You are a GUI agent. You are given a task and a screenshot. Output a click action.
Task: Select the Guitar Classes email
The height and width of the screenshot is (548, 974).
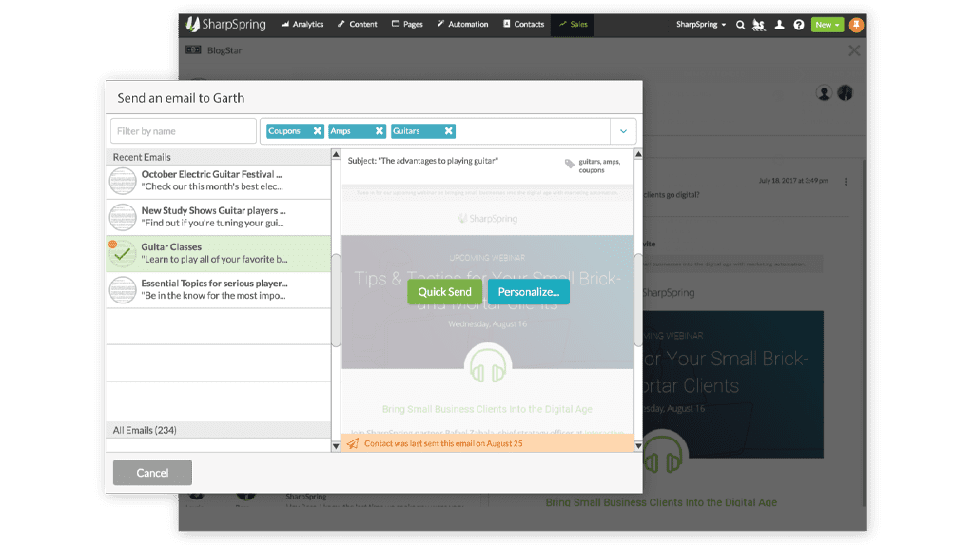(219, 253)
